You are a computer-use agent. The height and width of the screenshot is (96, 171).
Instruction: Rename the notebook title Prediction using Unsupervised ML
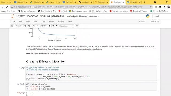[x=46, y=16]
